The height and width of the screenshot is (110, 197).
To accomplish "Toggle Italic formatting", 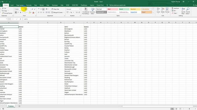I will click(x=18, y=13).
